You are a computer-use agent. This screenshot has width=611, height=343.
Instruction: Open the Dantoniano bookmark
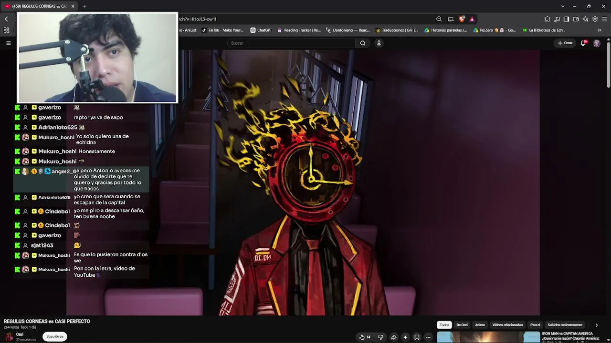pyautogui.click(x=348, y=30)
